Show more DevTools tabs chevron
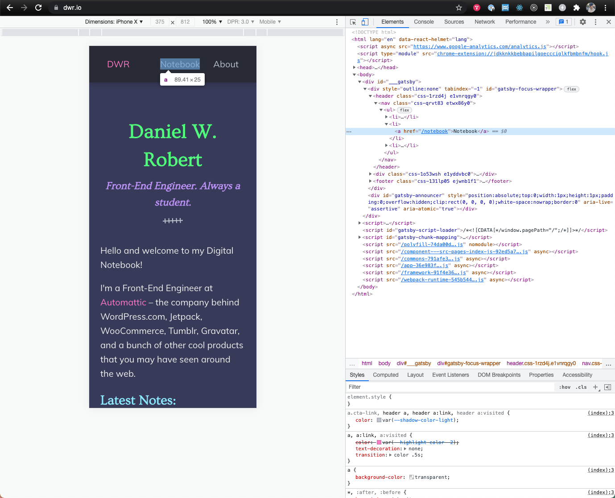 point(548,22)
